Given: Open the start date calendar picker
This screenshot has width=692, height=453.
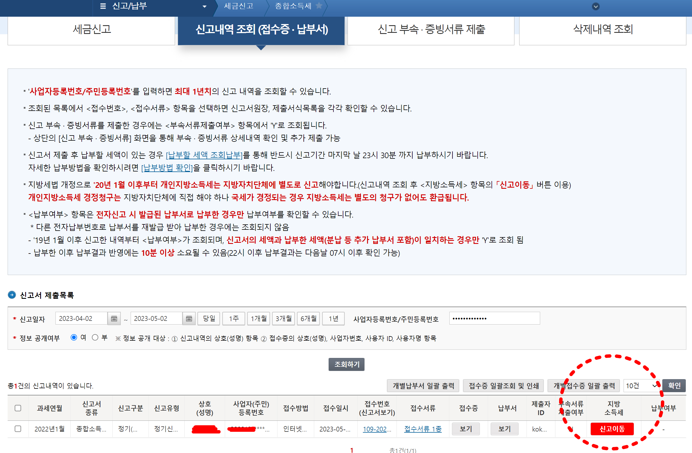Looking at the screenshot, I should (114, 319).
